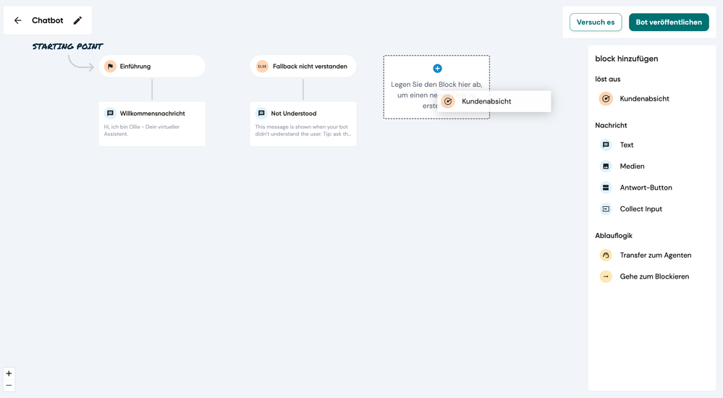Select the Antwort-Button block icon
Screen dimensions: 723x398
coord(606,187)
